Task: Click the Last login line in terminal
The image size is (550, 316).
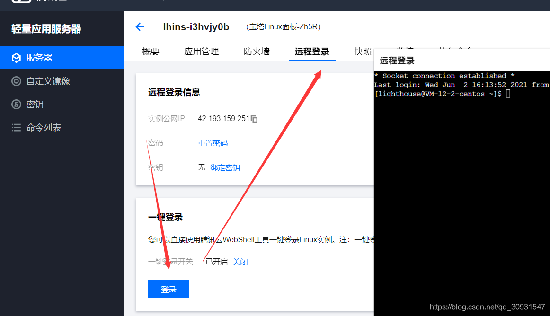Action: pos(461,85)
